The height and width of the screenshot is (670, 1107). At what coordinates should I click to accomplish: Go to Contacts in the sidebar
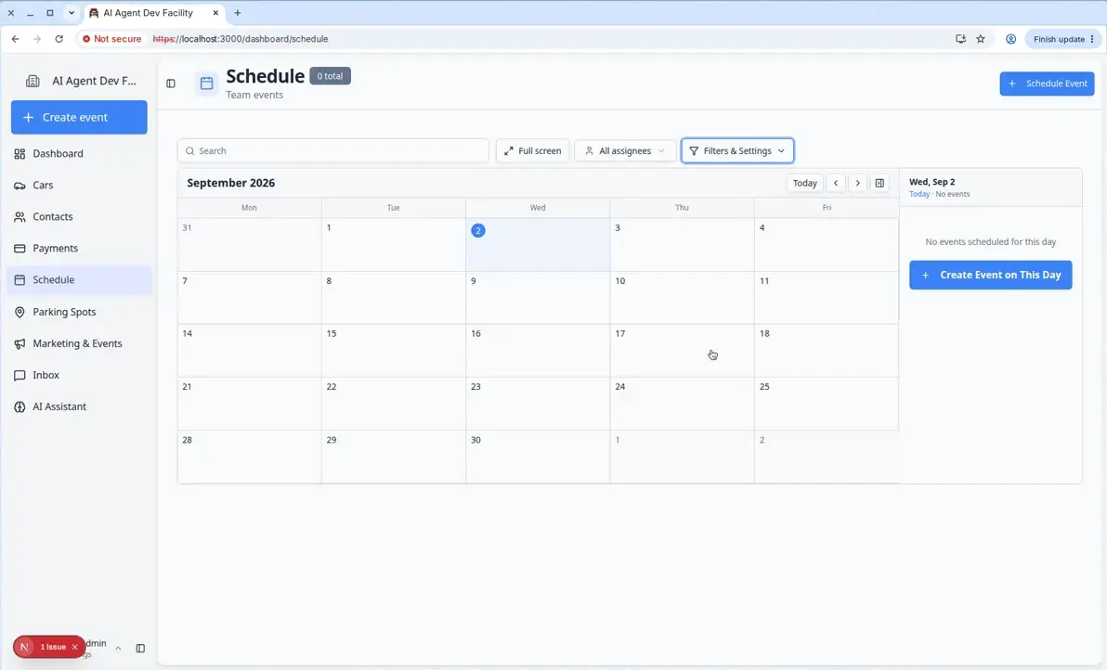coord(79,216)
